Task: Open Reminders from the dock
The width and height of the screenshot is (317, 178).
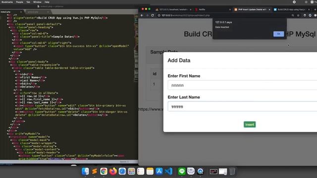Action: [141, 172]
